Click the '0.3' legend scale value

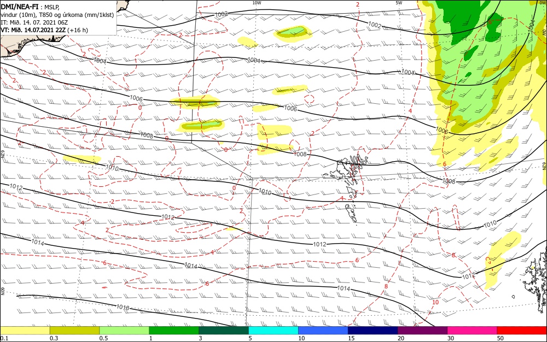pos(54,338)
